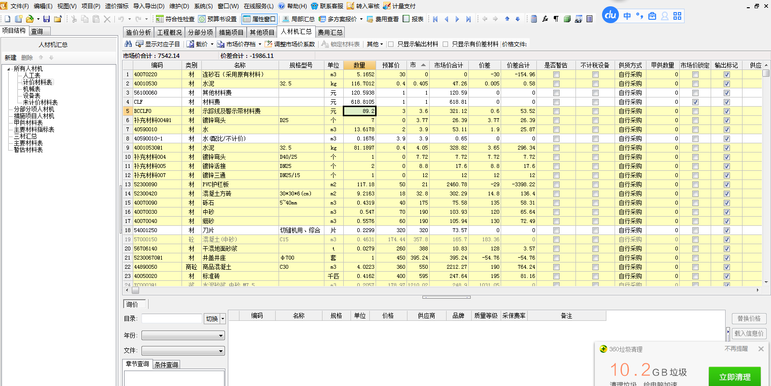Click the cut scissors icon
This screenshot has height=386, width=771.
(74, 19)
